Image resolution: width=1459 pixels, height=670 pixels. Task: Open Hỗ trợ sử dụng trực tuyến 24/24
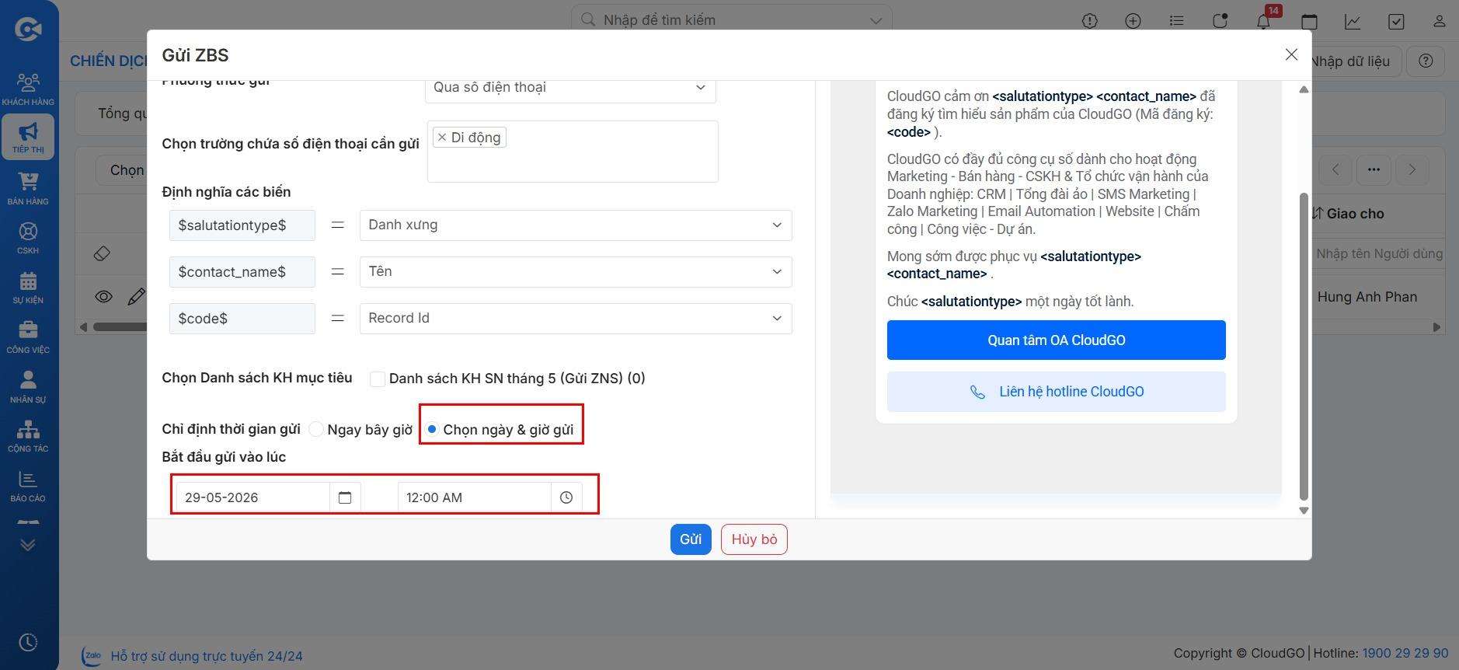pos(207,656)
